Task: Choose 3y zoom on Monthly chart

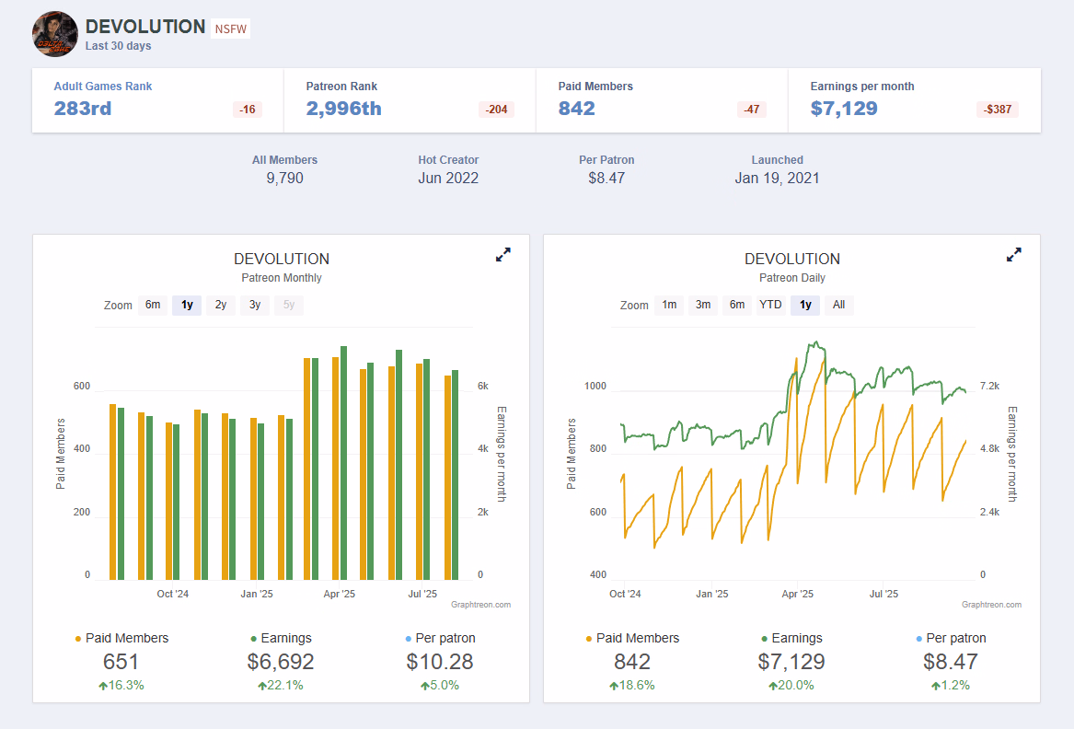Action: coord(255,305)
